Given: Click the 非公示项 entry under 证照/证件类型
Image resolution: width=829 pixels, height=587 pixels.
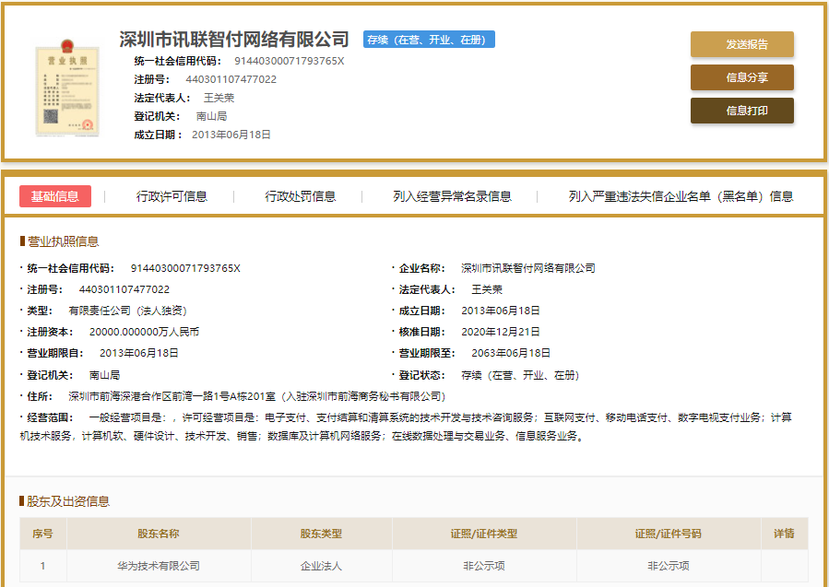Looking at the screenshot, I should (x=483, y=567).
